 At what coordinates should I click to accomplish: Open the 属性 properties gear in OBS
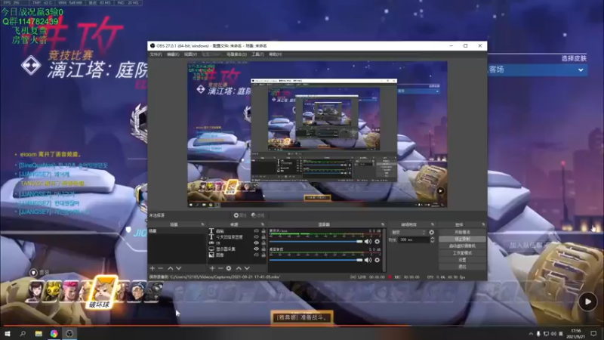click(239, 215)
